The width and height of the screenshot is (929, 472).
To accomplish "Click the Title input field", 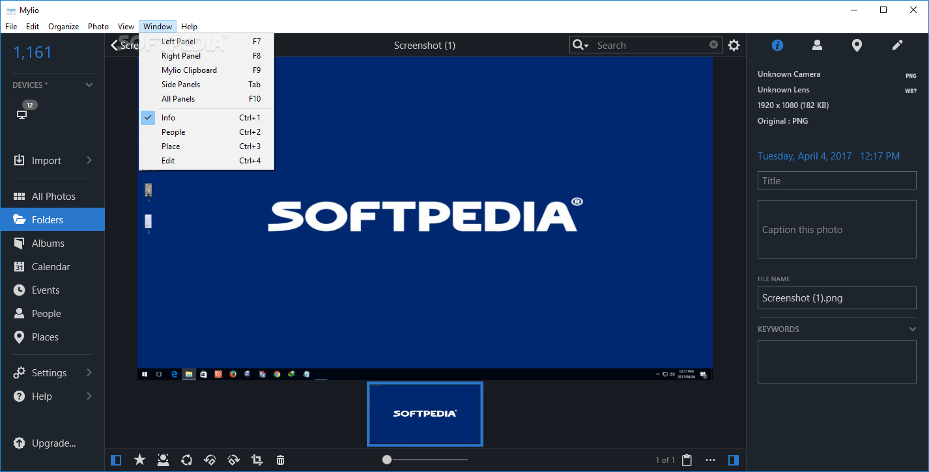I will [837, 181].
